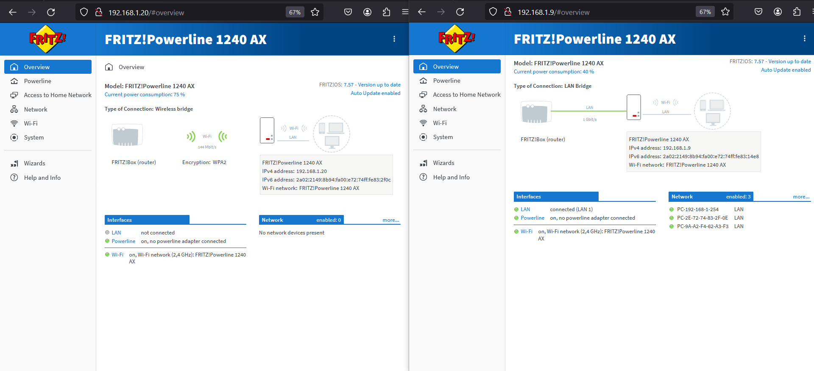Click the LAN interface link in right window
This screenshot has height=371, width=814.
pos(525,209)
